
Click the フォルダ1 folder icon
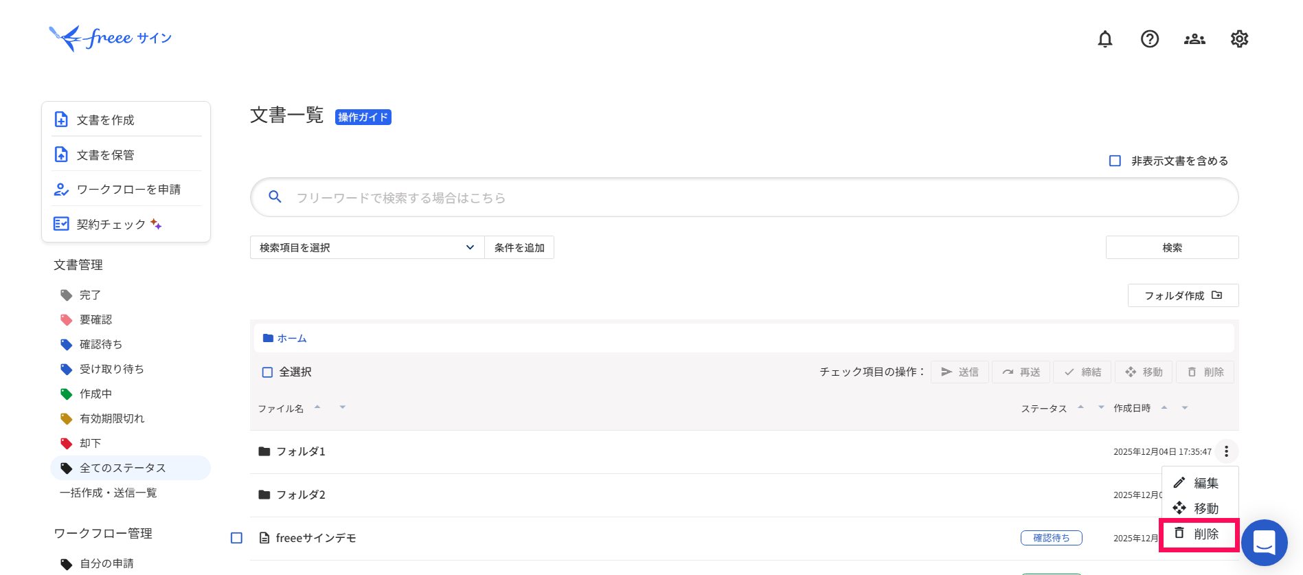pyautogui.click(x=264, y=451)
